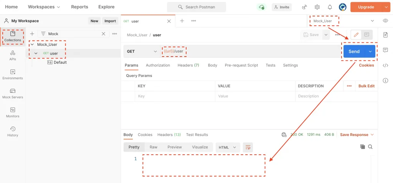Screen dimensions: 393x183
Task: Open the Environments sidebar section
Action: [13, 74]
